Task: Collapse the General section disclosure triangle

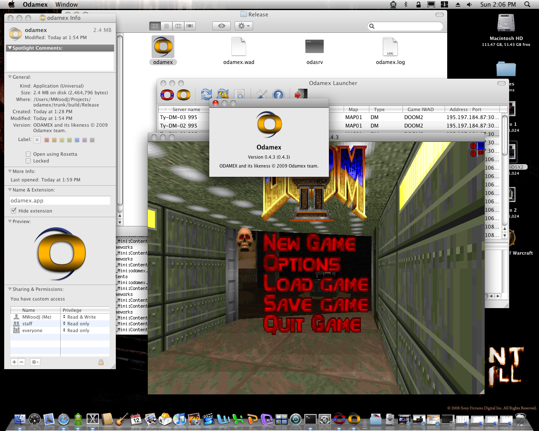Action: [10, 77]
